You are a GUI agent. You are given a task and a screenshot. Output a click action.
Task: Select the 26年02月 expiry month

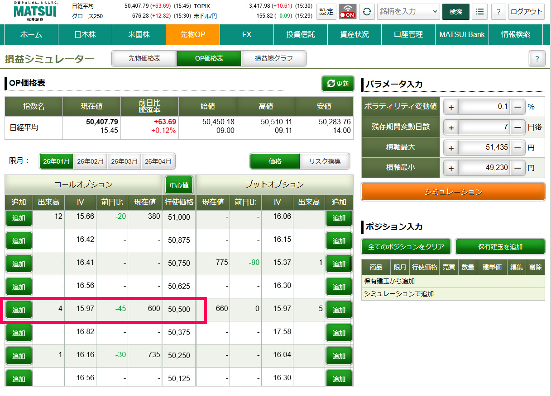pyautogui.click(x=90, y=161)
